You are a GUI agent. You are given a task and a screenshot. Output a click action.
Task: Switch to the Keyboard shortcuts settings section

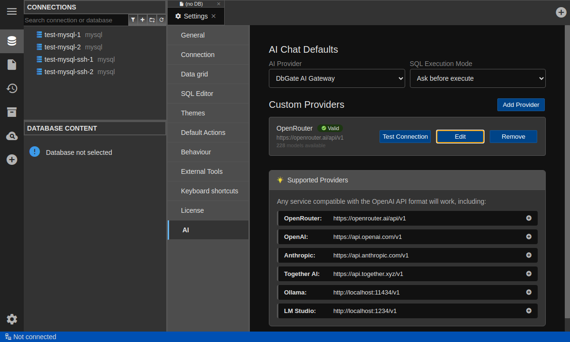coord(209,191)
